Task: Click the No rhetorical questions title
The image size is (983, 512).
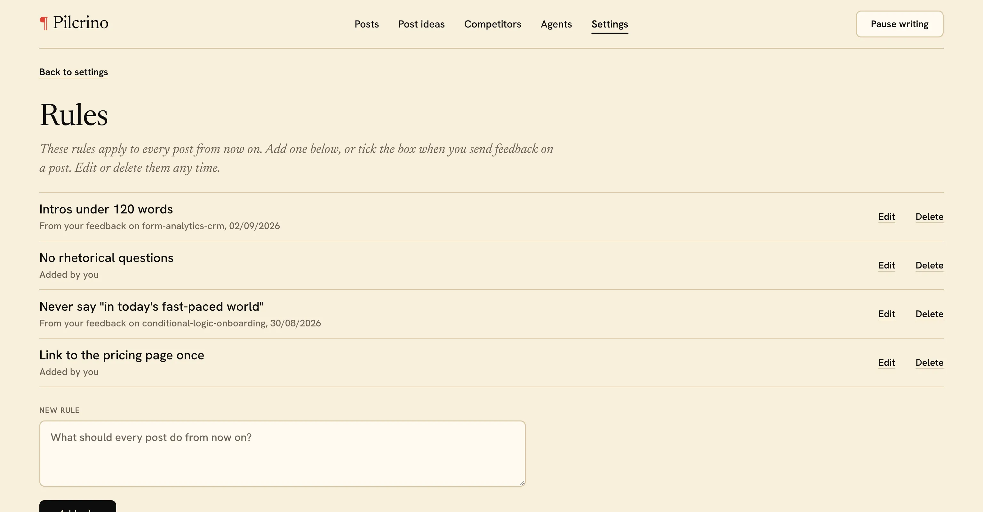Action: (x=107, y=258)
